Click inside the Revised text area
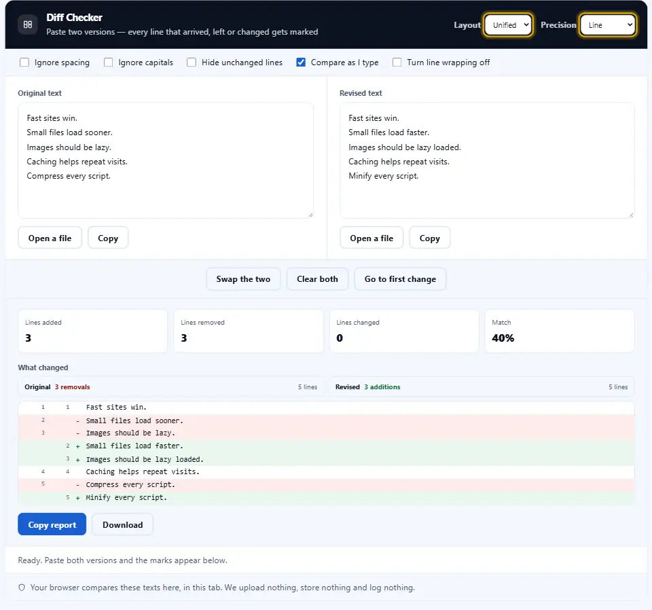Screen dimensions: 652x610 point(487,160)
